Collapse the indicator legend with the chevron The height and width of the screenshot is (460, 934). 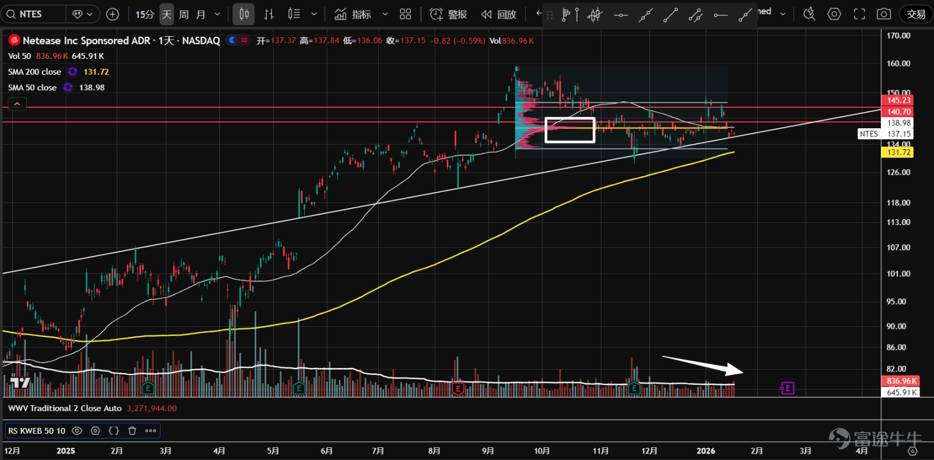(x=17, y=104)
